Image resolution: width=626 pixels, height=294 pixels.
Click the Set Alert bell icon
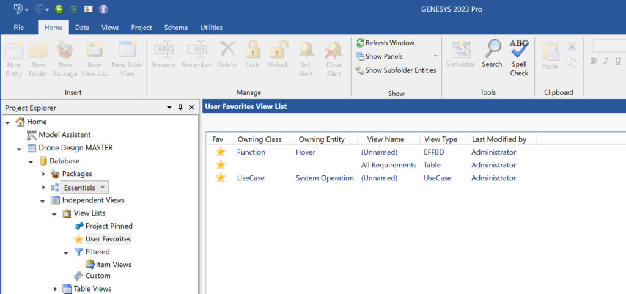pyautogui.click(x=306, y=51)
